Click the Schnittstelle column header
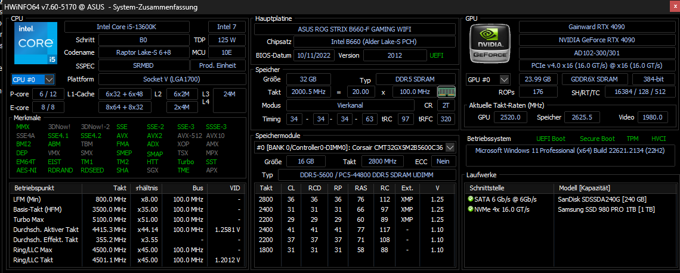The height and width of the screenshot is (273, 680). tap(509, 189)
